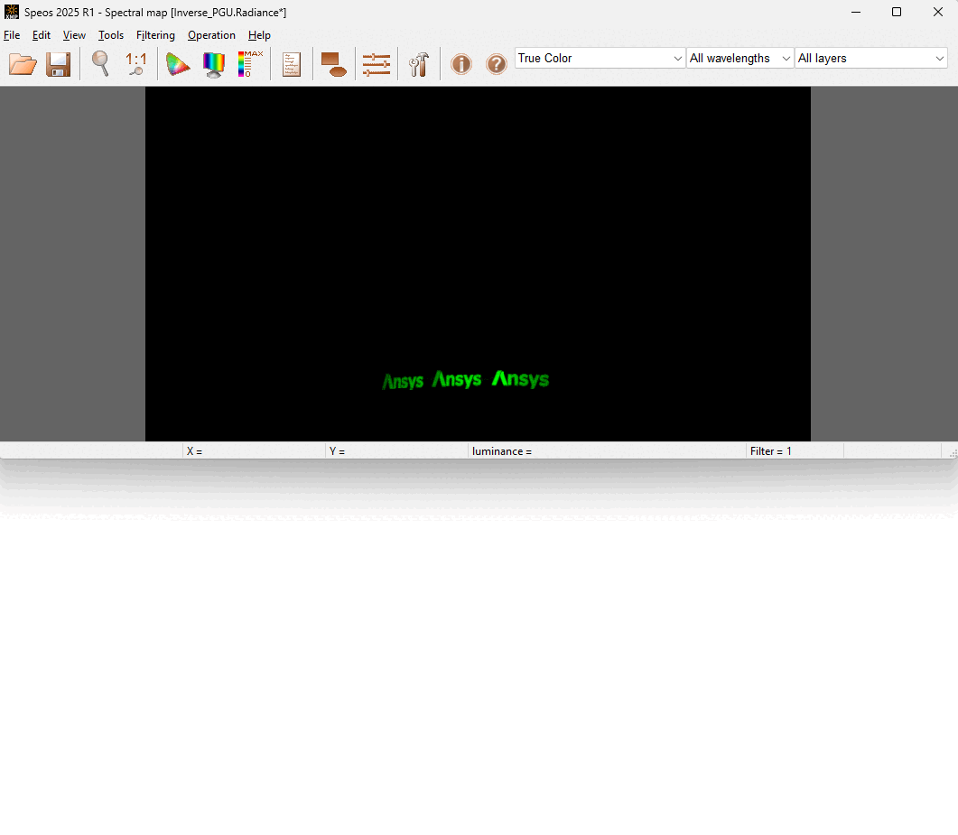This screenshot has width=958, height=835.
Task: Click the Speos XMP application icon
Action: point(12,12)
